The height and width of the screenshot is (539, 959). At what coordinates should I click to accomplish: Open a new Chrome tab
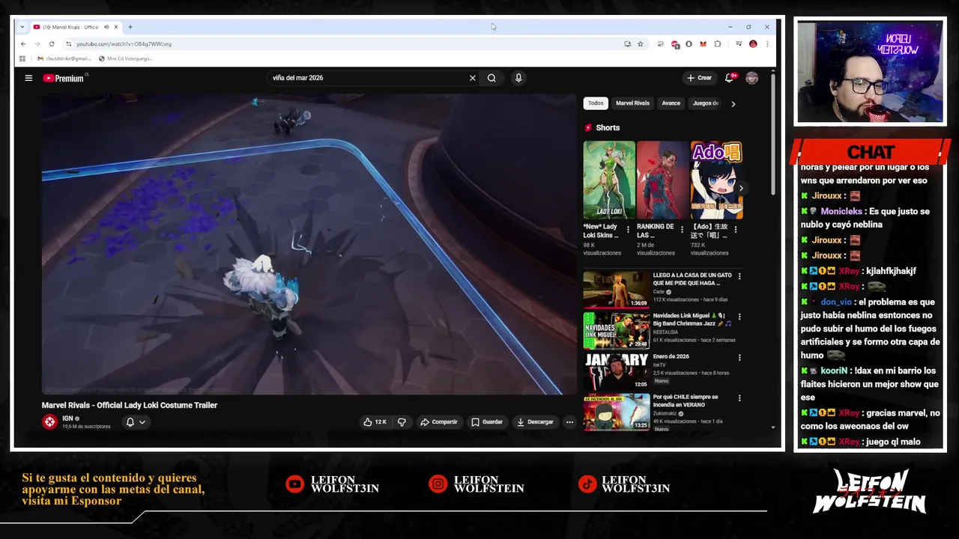point(130,27)
